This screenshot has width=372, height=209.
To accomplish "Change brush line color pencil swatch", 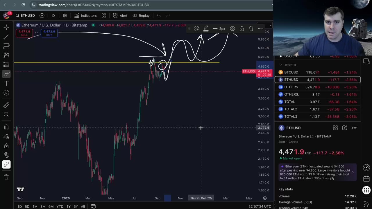I will pyautogui.click(x=206, y=28).
